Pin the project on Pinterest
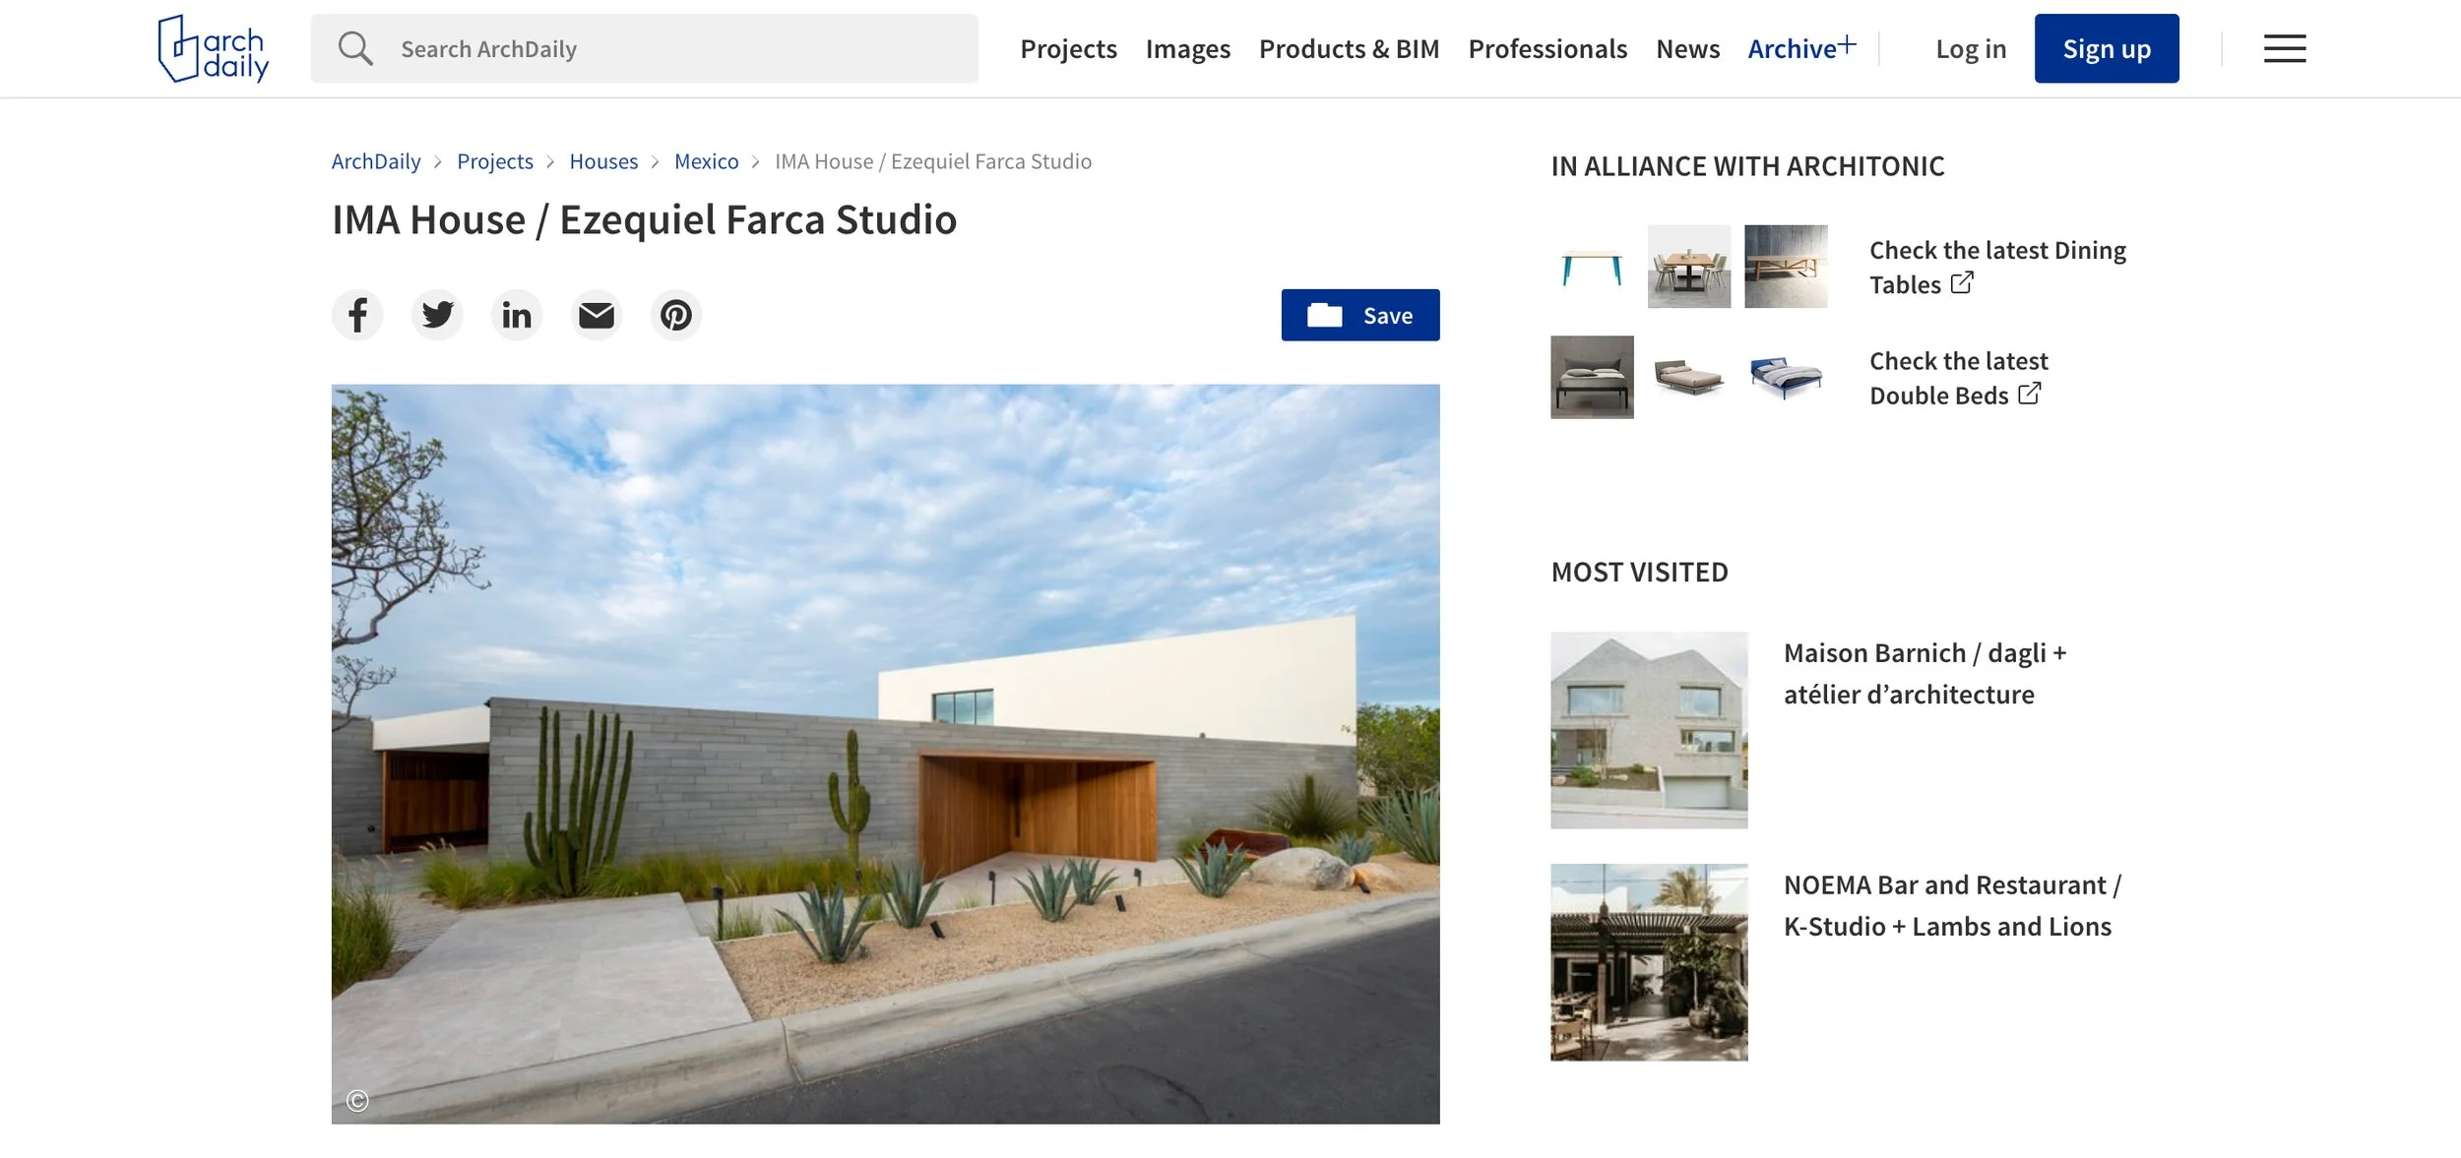The image size is (2461, 1158). [x=676, y=315]
